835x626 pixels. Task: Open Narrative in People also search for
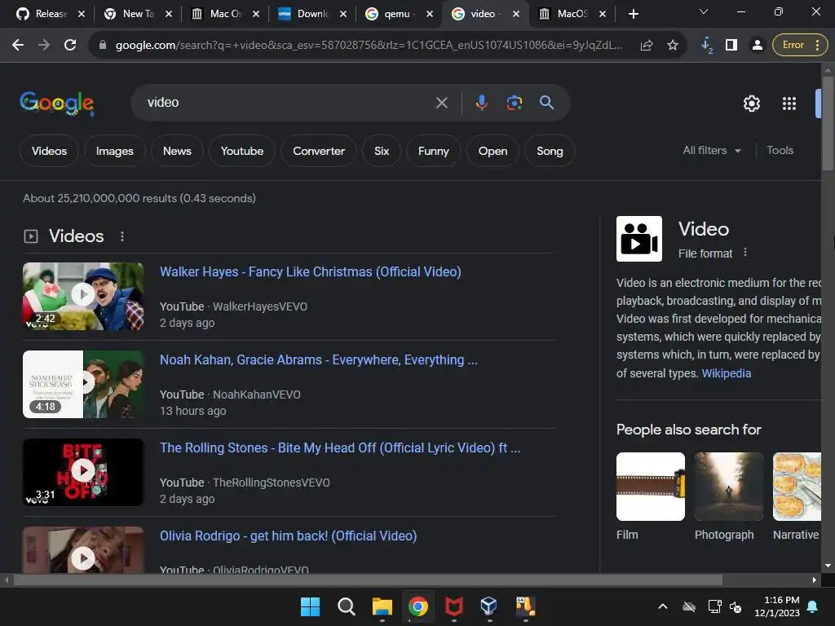coord(797,496)
